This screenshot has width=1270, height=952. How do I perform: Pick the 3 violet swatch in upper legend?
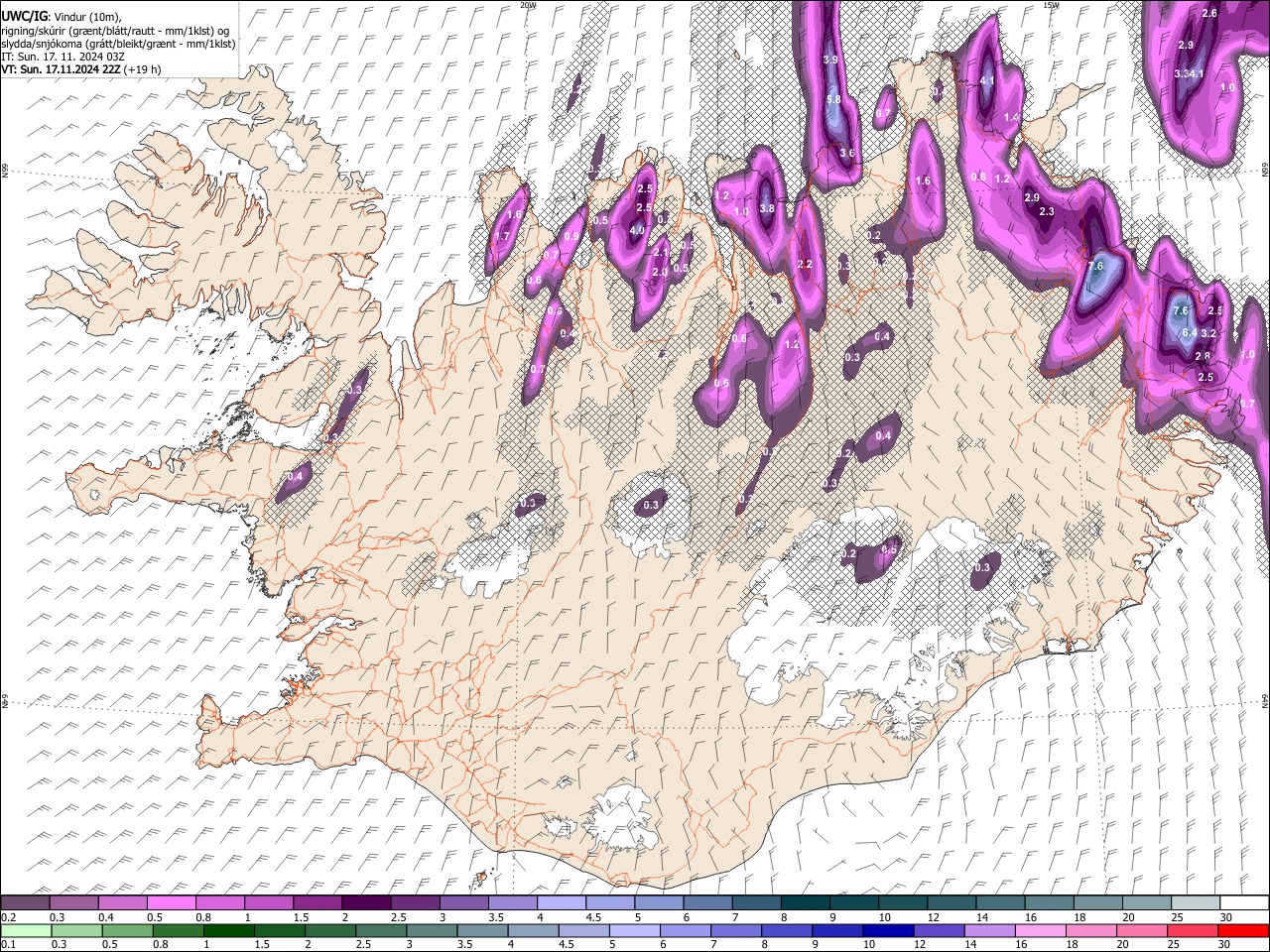point(463,903)
